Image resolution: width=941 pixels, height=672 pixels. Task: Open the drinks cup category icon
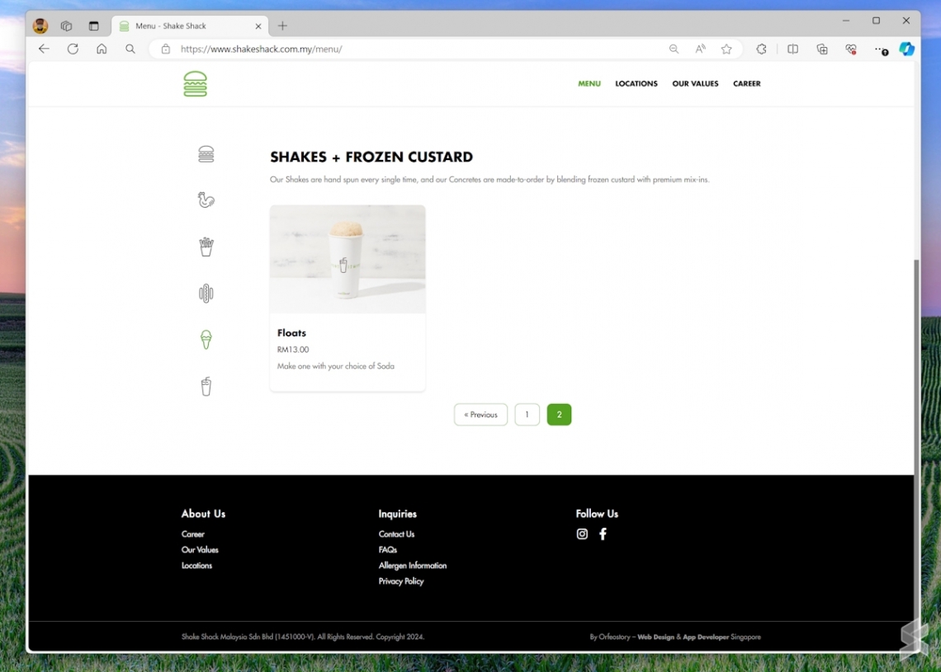click(206, 386)
